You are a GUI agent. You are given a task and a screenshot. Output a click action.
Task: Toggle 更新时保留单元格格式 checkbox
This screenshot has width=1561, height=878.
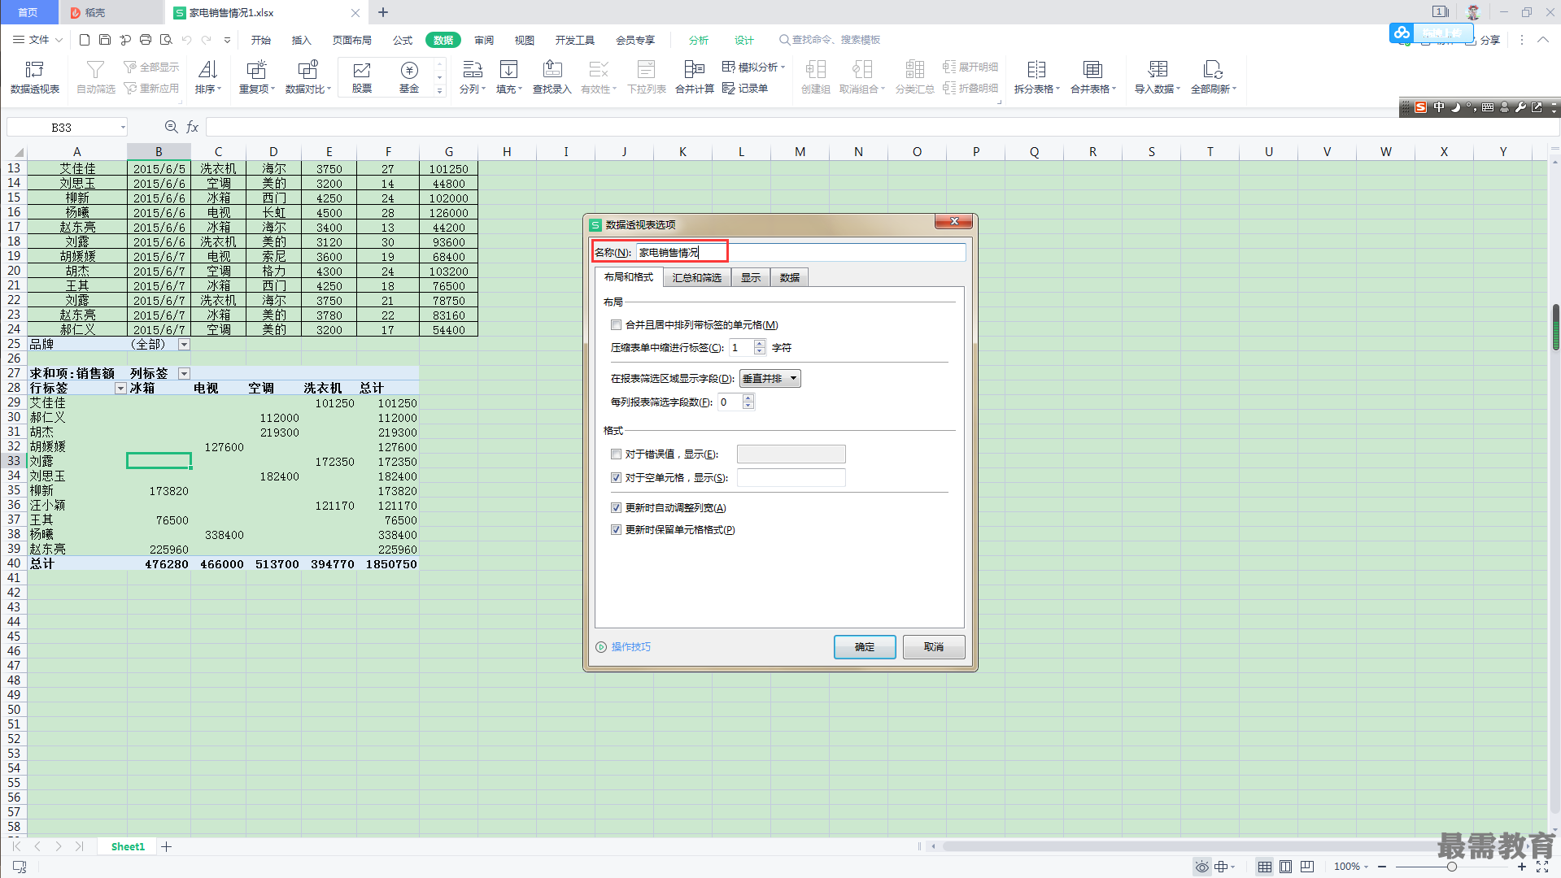[616, 530]
